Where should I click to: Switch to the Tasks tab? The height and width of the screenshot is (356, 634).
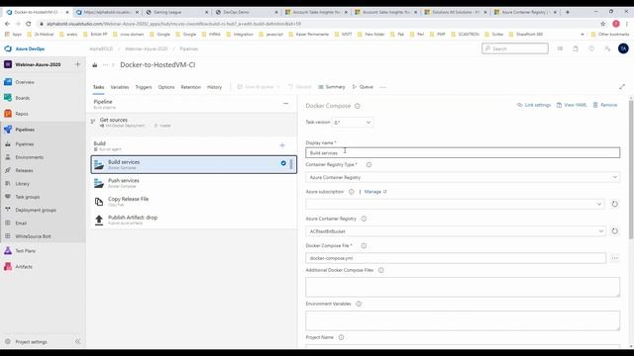(98, 87)
